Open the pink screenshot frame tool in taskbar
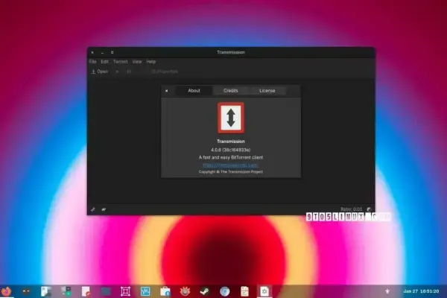 (x=125, y=291)
